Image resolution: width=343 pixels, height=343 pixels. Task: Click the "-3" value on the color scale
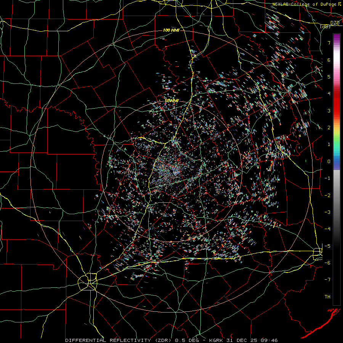327,212
